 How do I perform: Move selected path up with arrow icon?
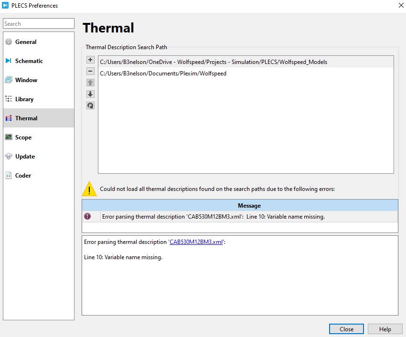[x=90, y=83]
